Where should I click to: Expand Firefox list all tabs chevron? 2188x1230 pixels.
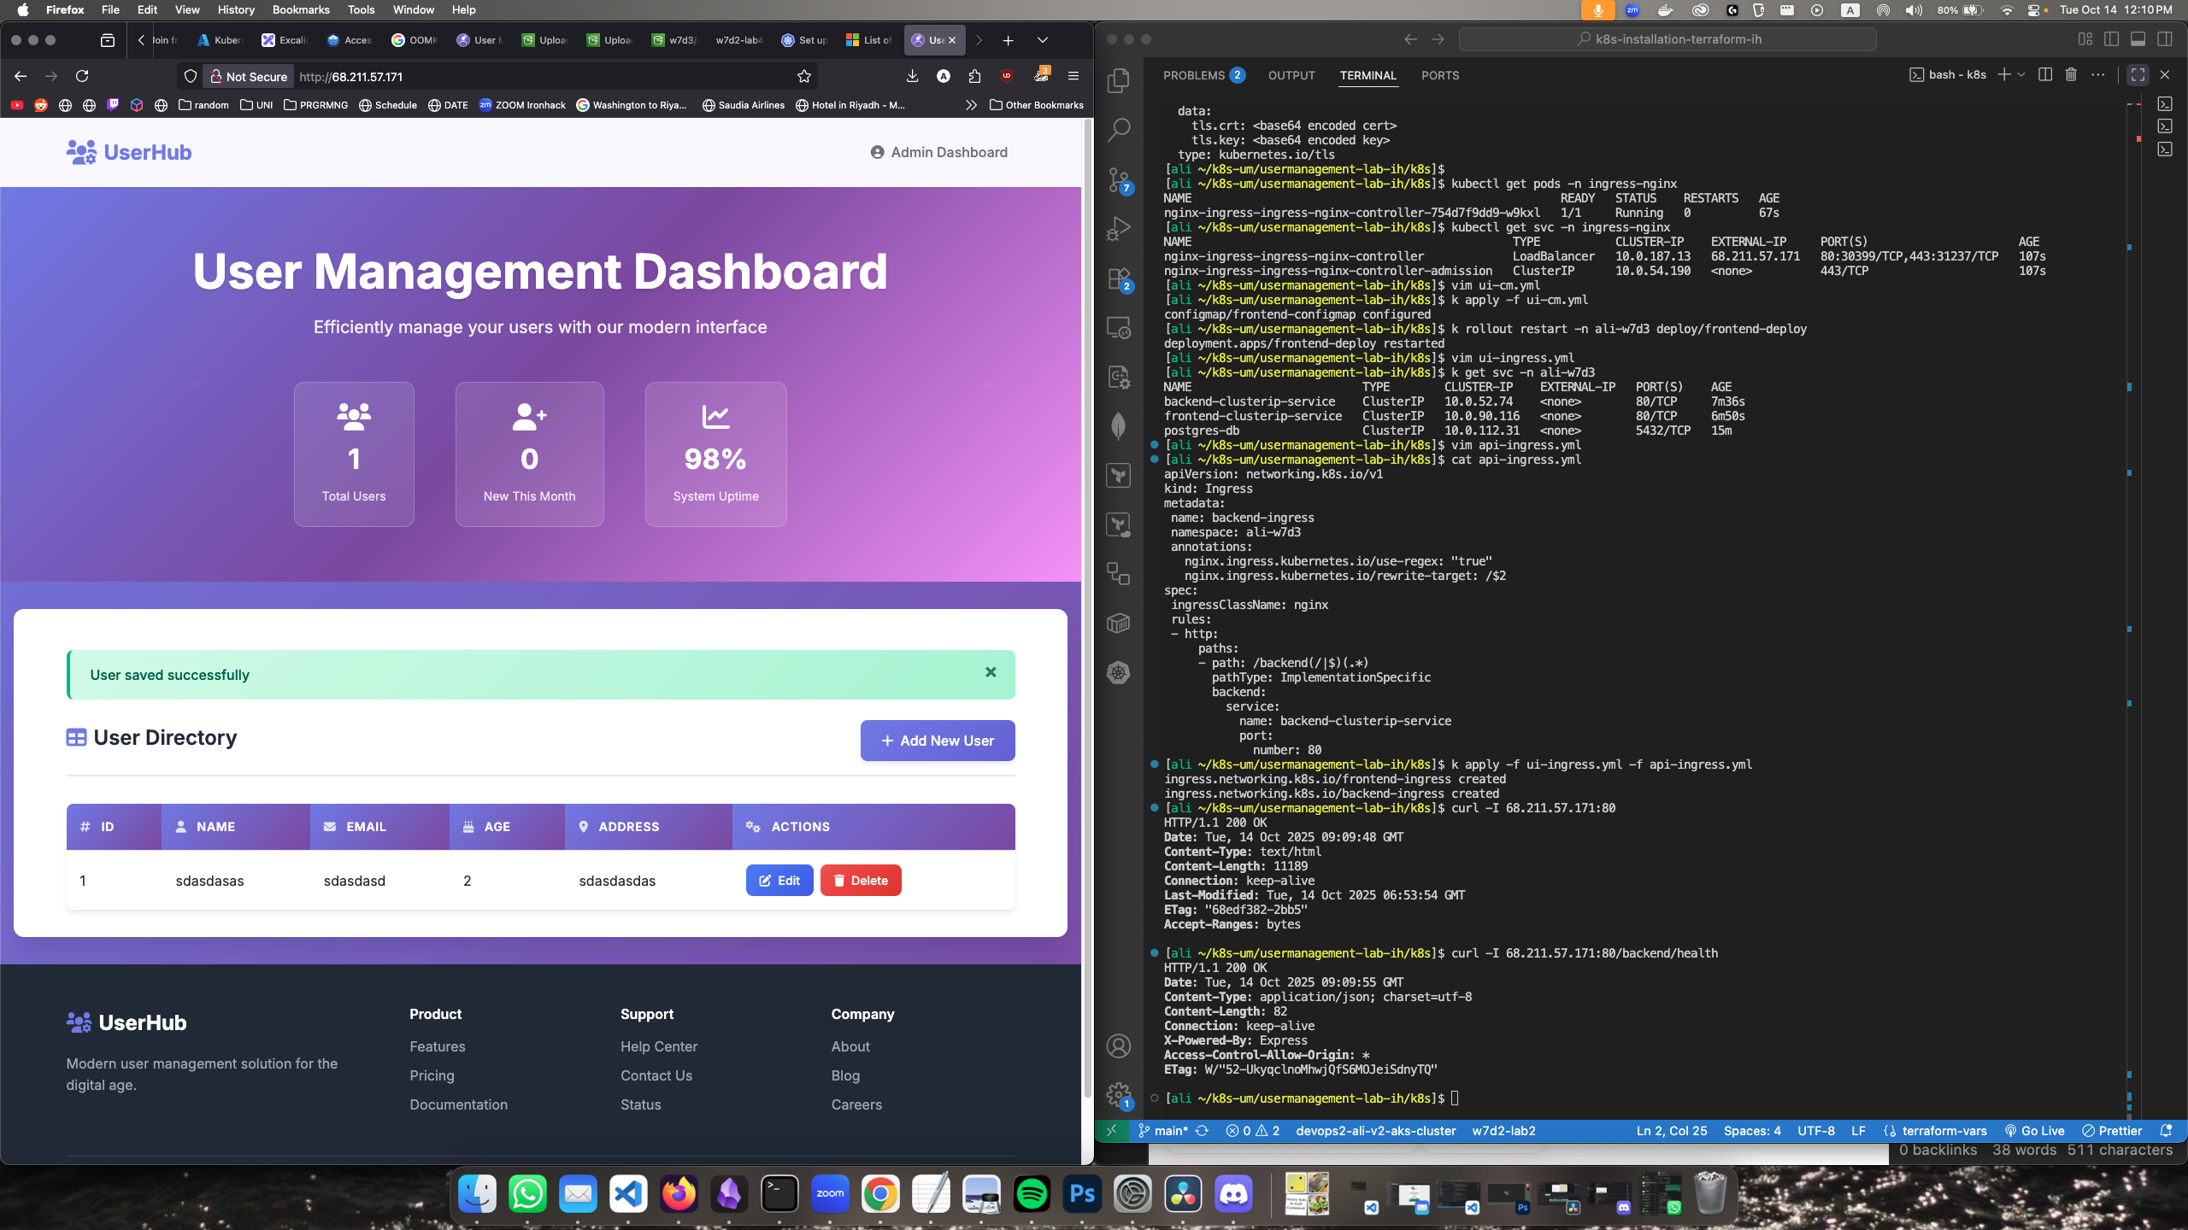(x=1042, y=40)
